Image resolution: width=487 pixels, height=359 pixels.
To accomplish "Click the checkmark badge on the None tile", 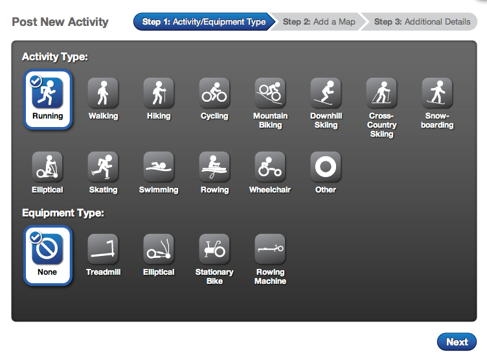I will (x=36, y=237).
